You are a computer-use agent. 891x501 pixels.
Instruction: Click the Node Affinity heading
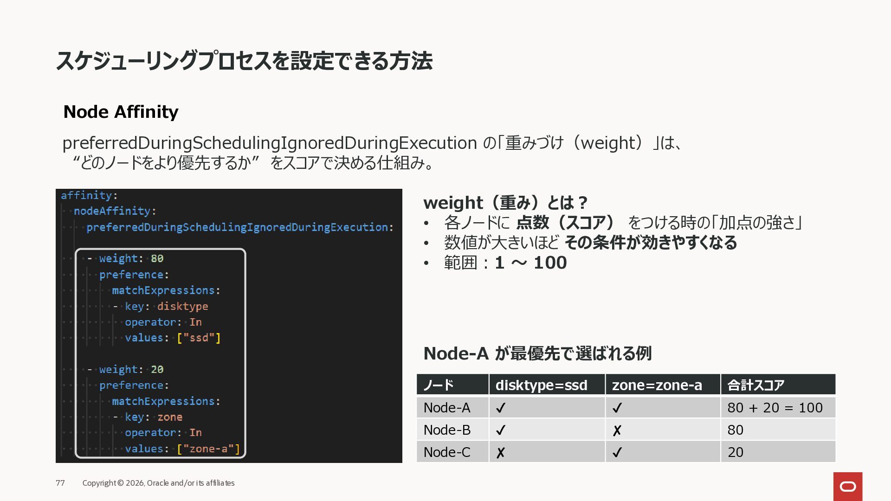coord(121,112)
